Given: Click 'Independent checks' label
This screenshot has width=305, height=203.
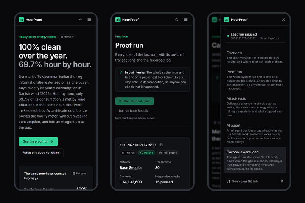Looking at the screenshot, I should click(x=168, y=177).
